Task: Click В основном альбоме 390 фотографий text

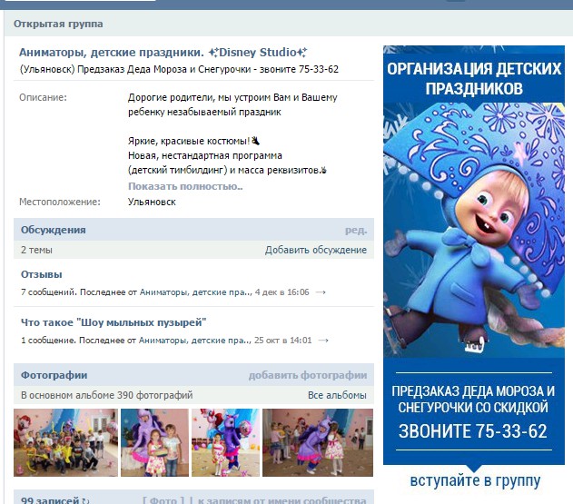Action: [107, 395]
